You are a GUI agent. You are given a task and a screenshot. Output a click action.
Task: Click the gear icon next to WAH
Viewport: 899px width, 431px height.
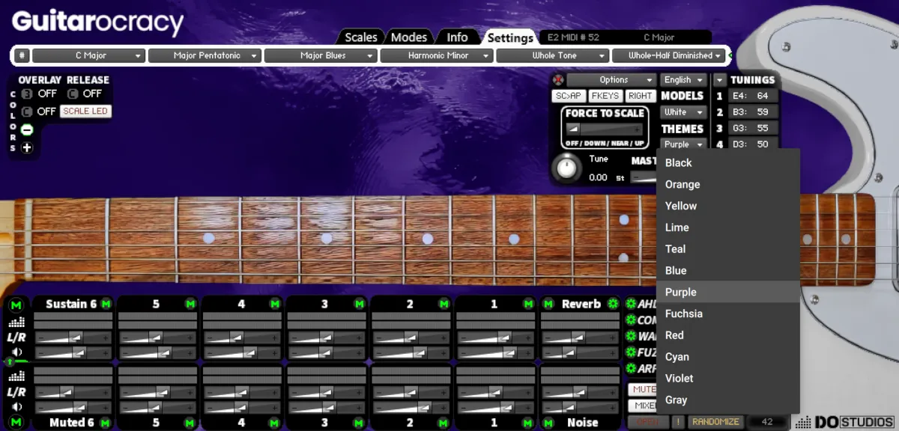(630, 336)
